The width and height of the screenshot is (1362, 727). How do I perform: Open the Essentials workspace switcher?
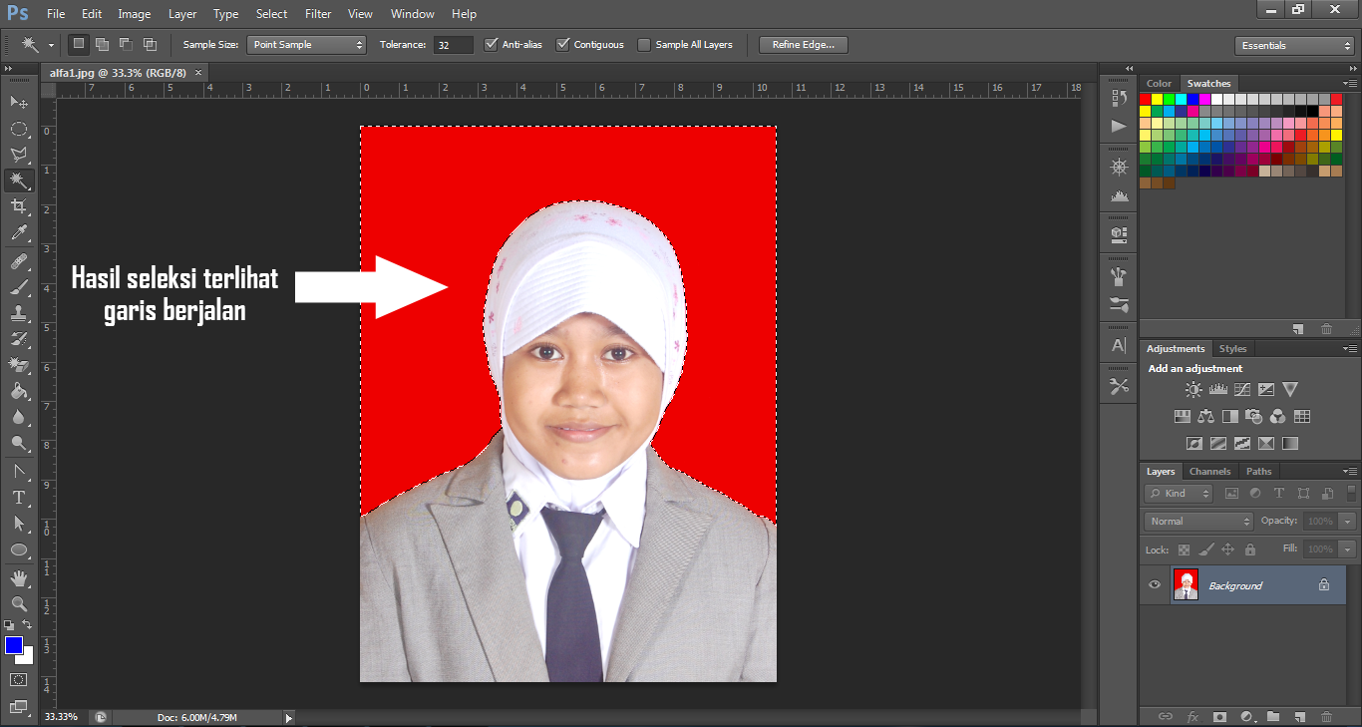click(1293, 45)
